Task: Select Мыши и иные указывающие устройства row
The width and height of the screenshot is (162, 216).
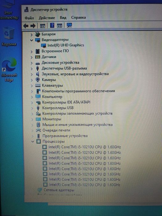Action: (77, 125)
